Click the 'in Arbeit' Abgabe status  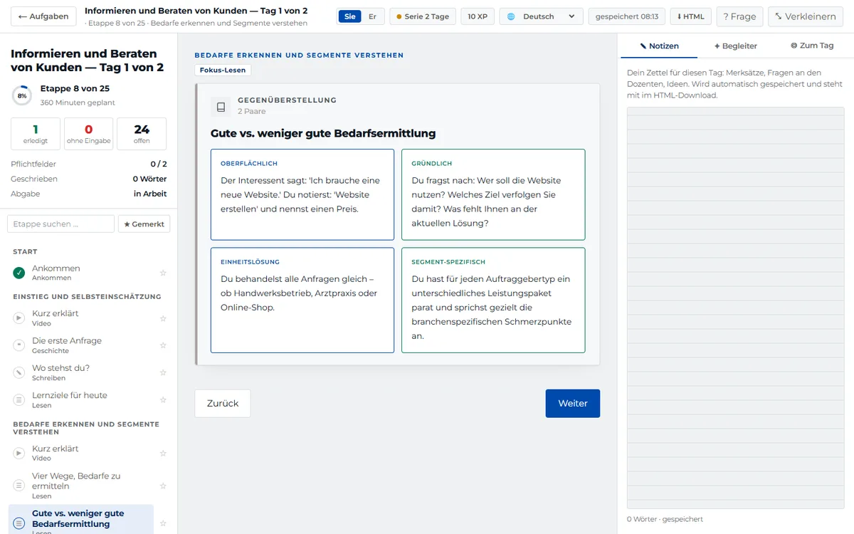pos(150,194)
